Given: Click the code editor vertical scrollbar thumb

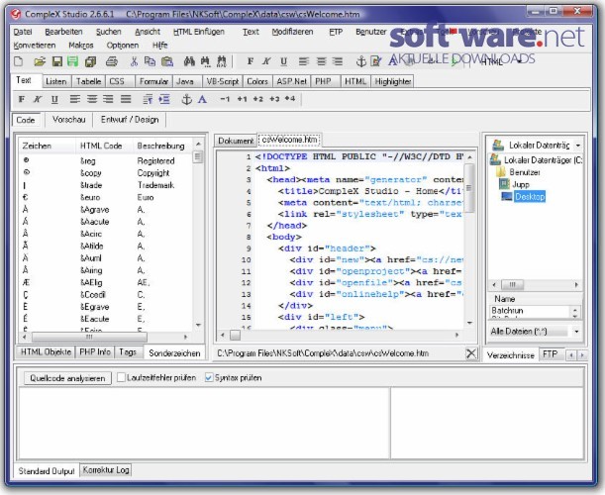Looking at the screenshot, I should click(x=469, y=188).
